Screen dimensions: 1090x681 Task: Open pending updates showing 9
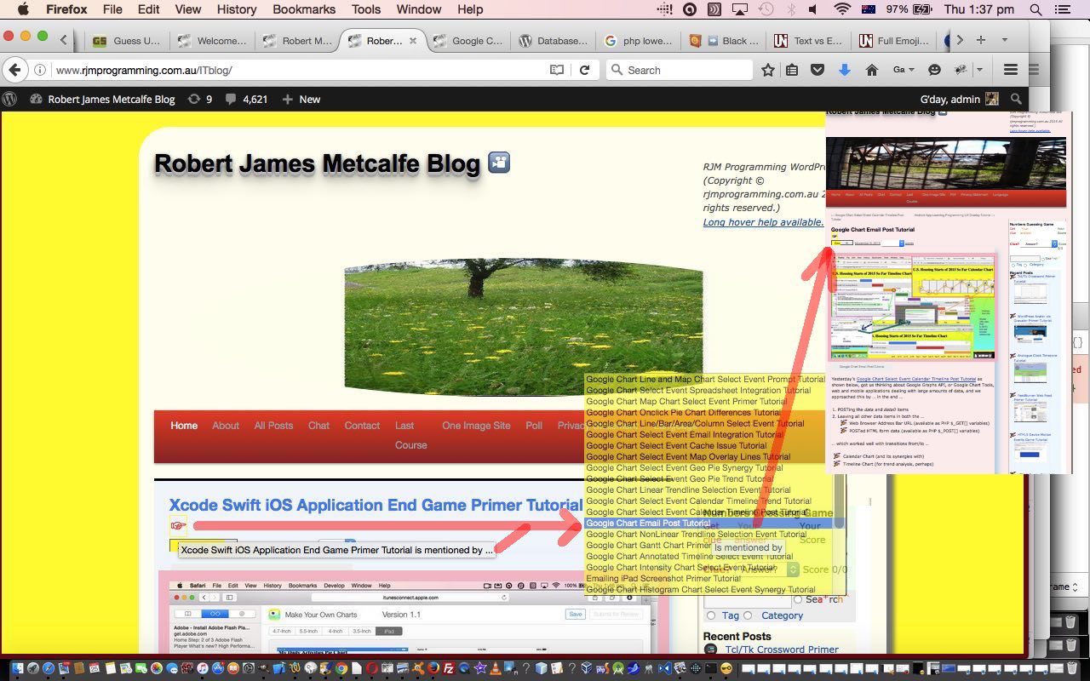click(199, 99)
